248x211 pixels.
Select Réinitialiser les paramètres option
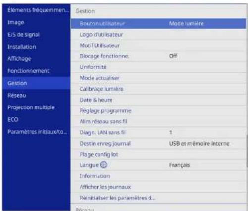[x=158, y=198]
